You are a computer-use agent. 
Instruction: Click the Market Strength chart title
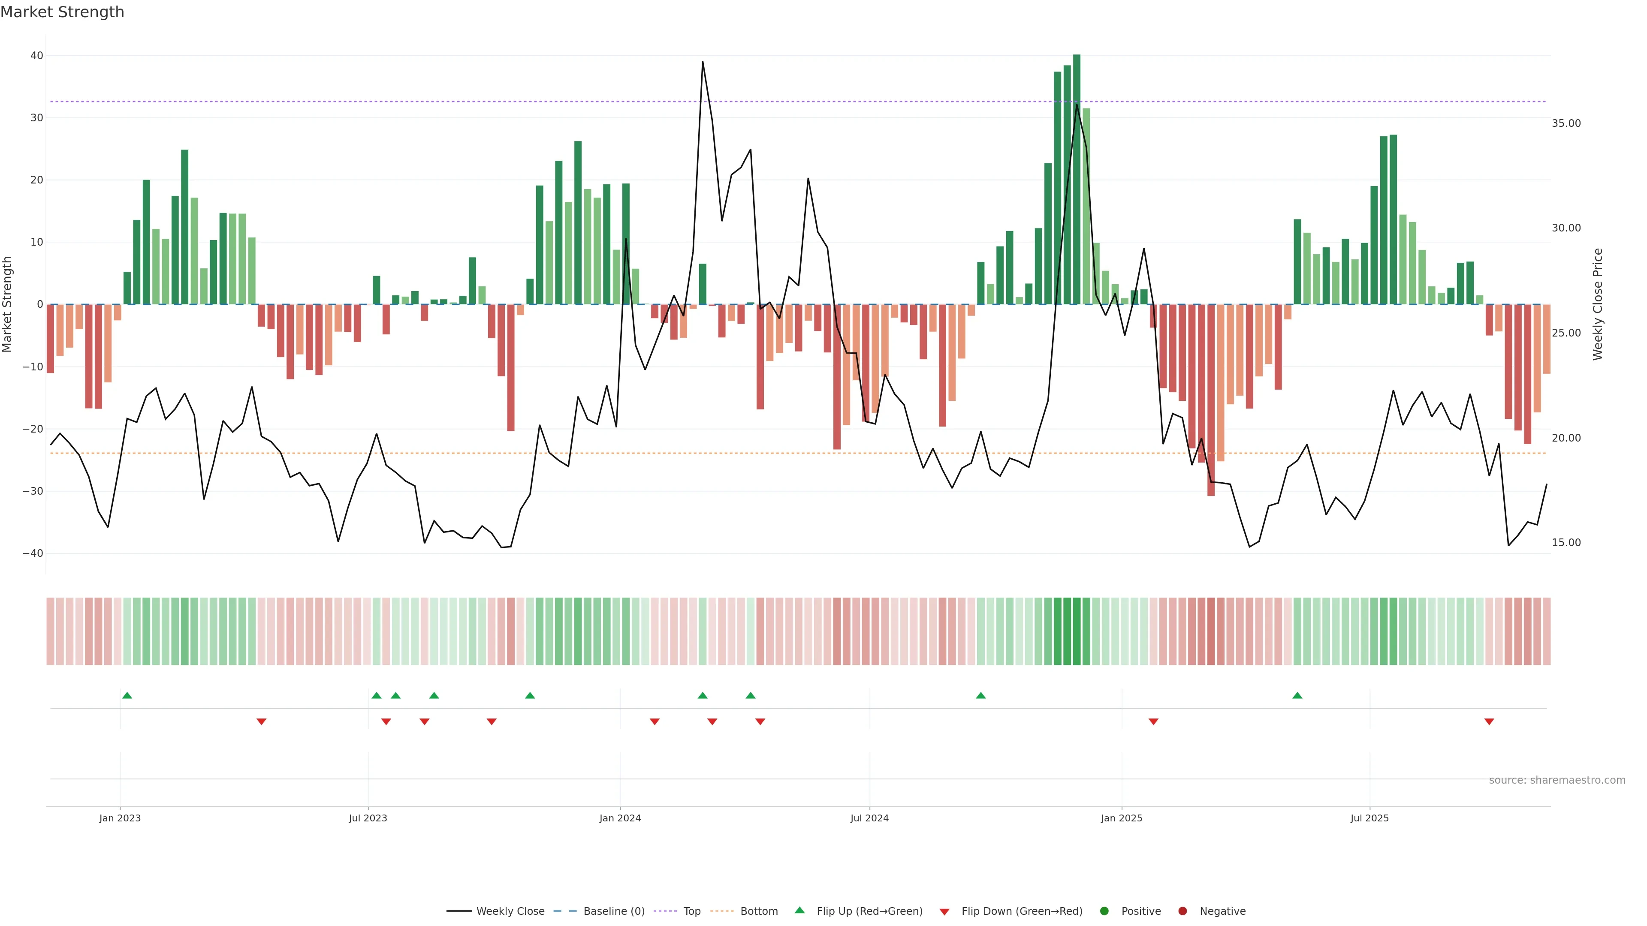tap(62, 12)
